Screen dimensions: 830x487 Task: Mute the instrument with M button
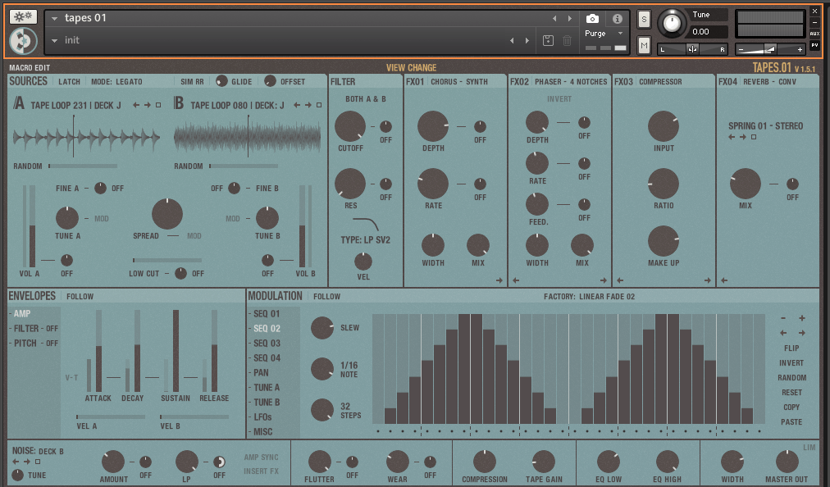point(644,45)
